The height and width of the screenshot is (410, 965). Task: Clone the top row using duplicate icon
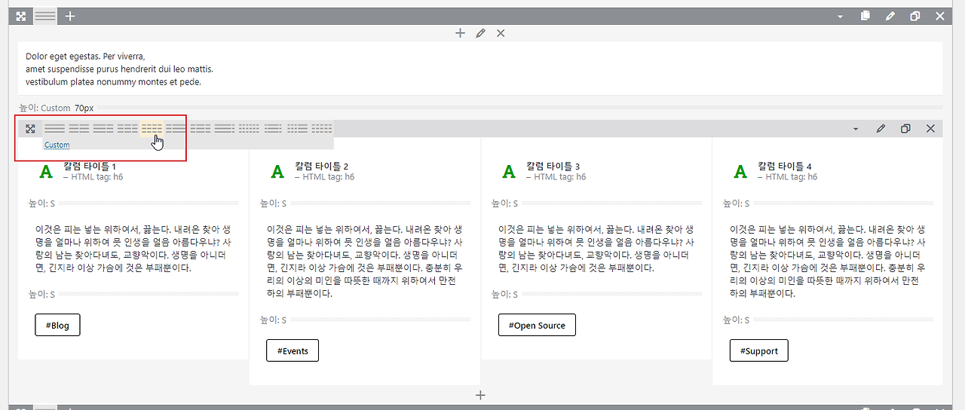point(915,16)
